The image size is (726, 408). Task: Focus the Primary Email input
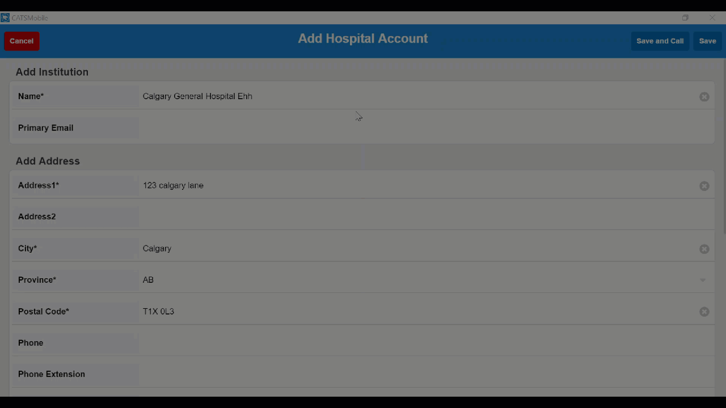[427, 128]
